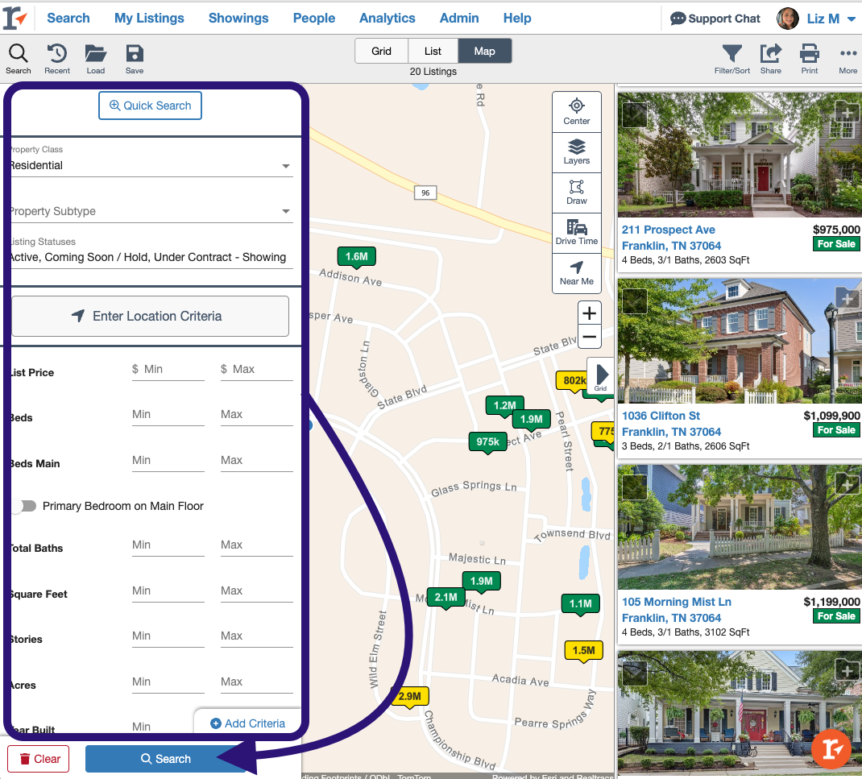Screen dimensions: 862x779
Task: Open the Listing Statuses selector
Action: 151,257
